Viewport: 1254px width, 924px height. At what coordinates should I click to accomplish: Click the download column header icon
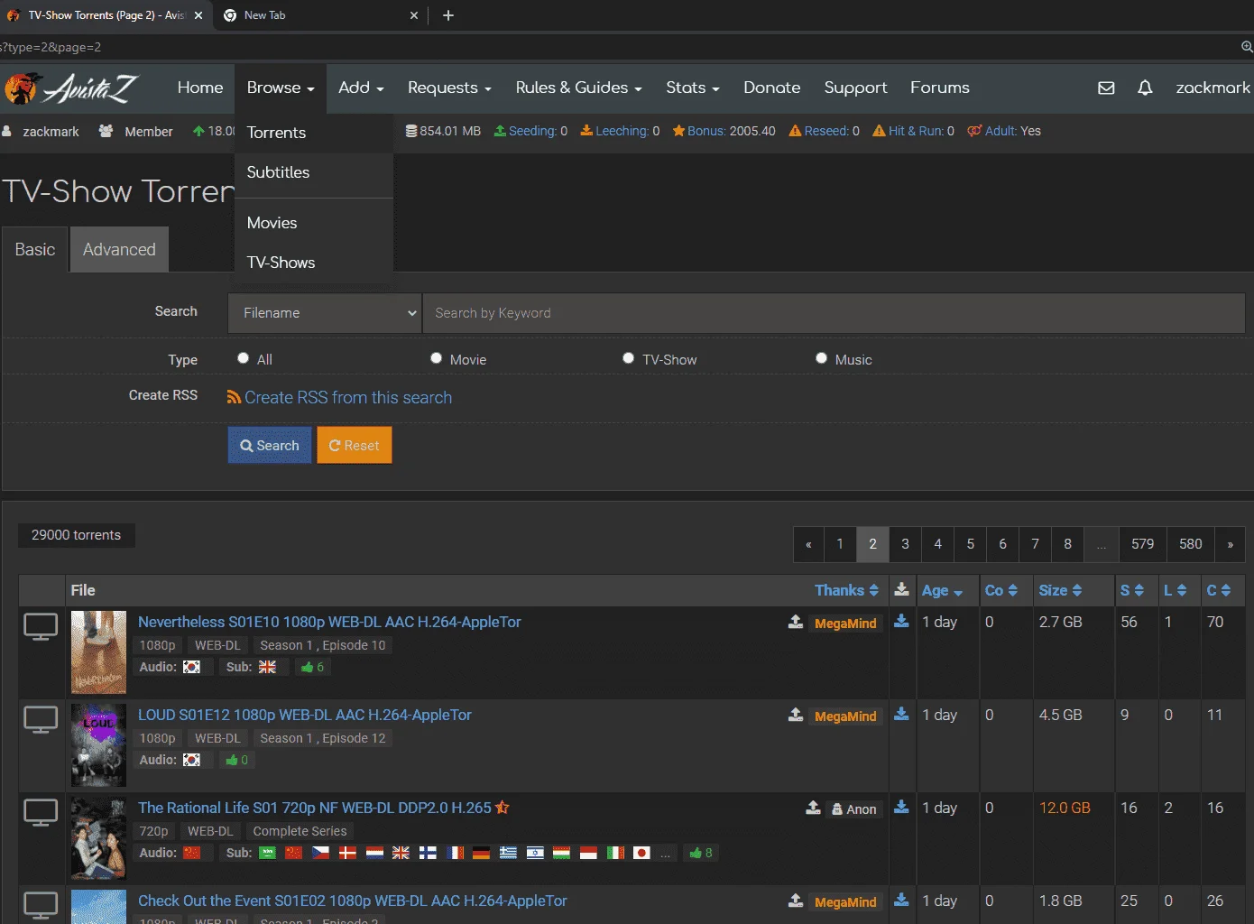[901, 589]
